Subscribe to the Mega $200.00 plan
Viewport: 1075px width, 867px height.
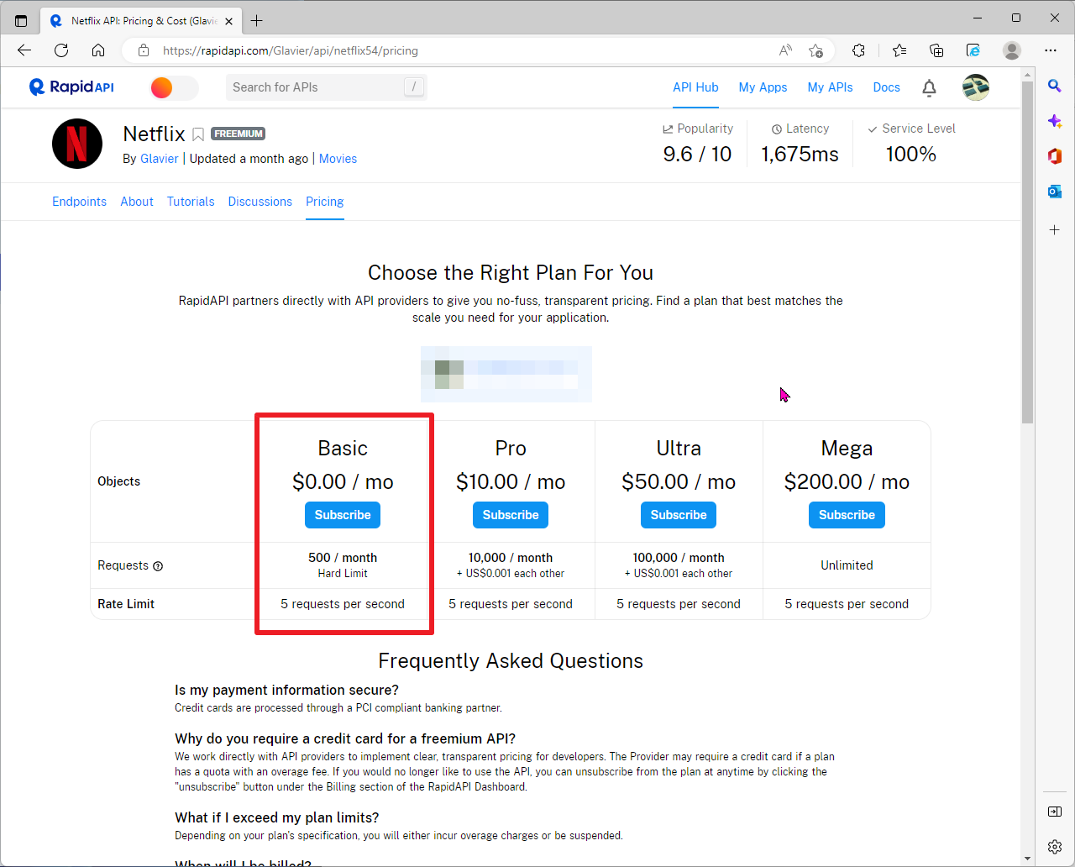point(847,515)
